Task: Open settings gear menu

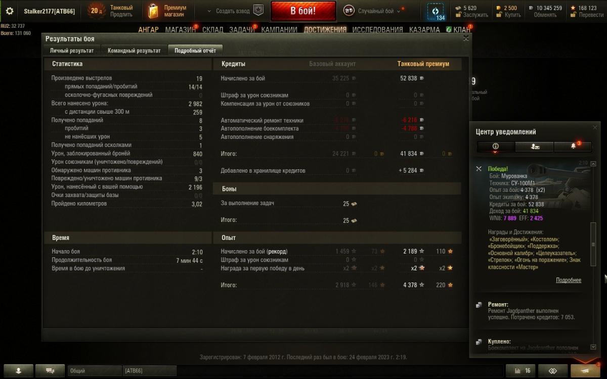Action: (x=10, y=11)
